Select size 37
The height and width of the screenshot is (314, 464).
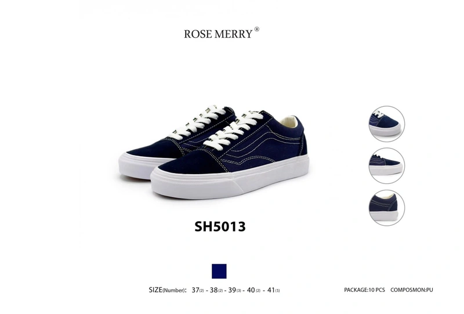198,290
